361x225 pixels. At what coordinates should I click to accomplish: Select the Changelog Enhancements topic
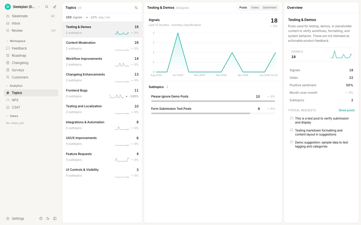[102, 77]
